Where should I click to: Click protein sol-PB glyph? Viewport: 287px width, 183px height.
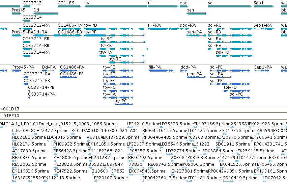(230, 71)
